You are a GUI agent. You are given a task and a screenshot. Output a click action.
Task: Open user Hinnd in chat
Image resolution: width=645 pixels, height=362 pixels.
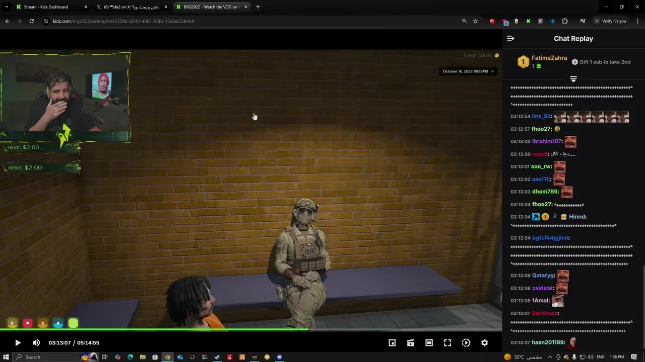[577, 217]
